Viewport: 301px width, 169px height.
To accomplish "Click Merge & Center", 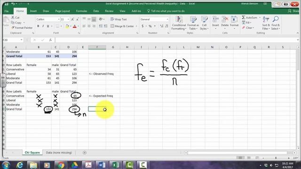I will click(x=122, y=26).
